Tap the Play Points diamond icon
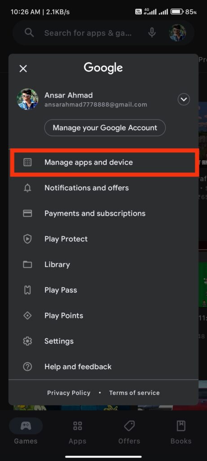Screen dimensions: 207x461 coord(27,316)
